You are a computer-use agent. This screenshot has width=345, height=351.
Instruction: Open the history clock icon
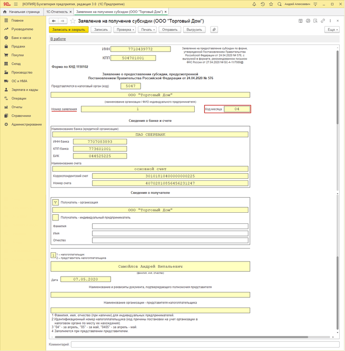pos(262,4)
